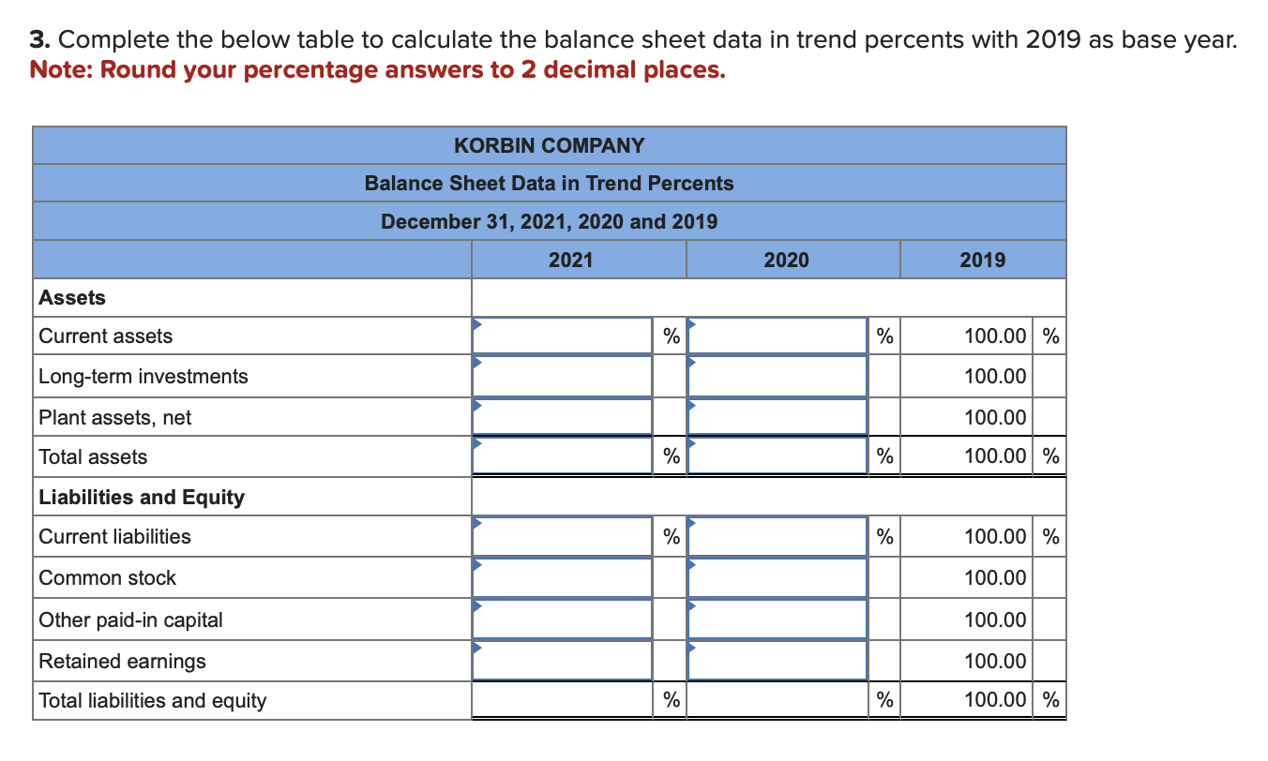Select the 2021 Current assets input cell
Image resolution: width=1268 pixels, height=761 pixels.
click(563, 336)
